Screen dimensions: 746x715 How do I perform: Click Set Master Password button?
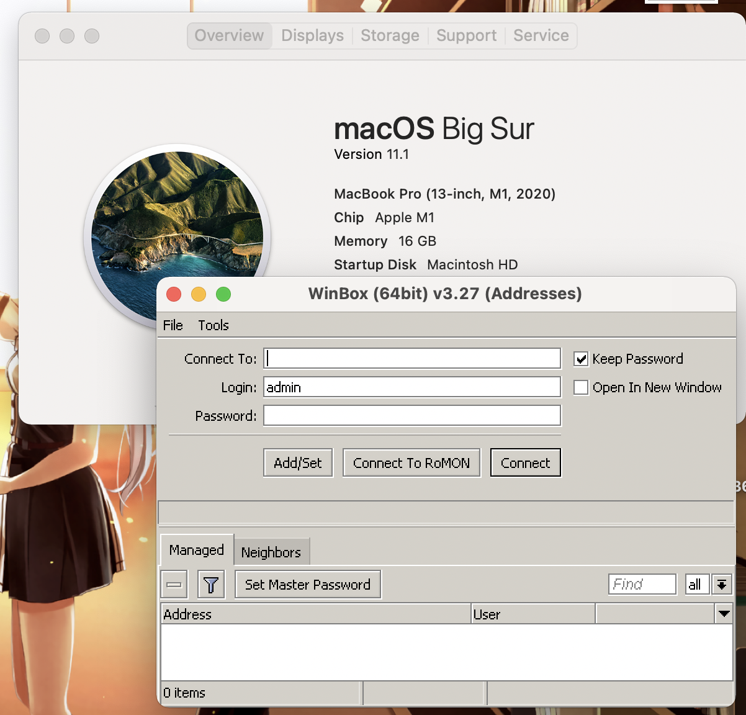308,585
